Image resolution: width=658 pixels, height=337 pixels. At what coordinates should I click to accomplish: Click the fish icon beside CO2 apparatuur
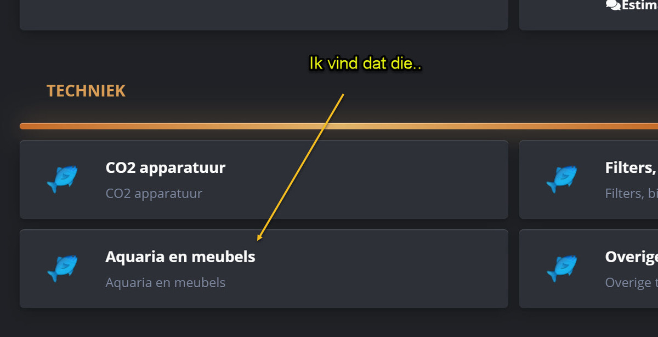click(62, 179)
